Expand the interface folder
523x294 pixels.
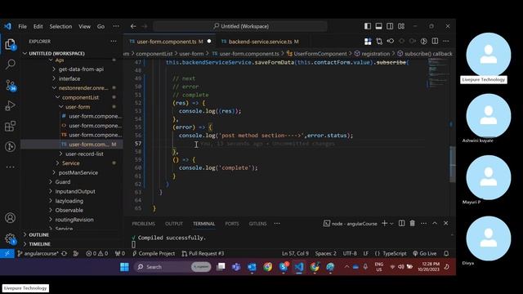[x=69, y=78]
